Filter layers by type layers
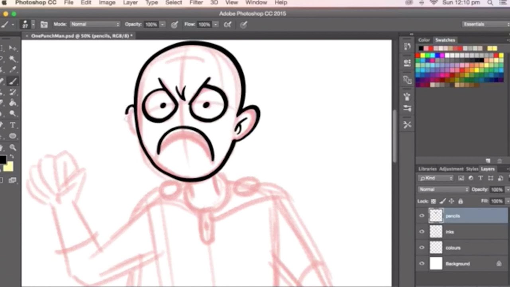The height and width of the screenshot is (287, 510). coord(481,178)
